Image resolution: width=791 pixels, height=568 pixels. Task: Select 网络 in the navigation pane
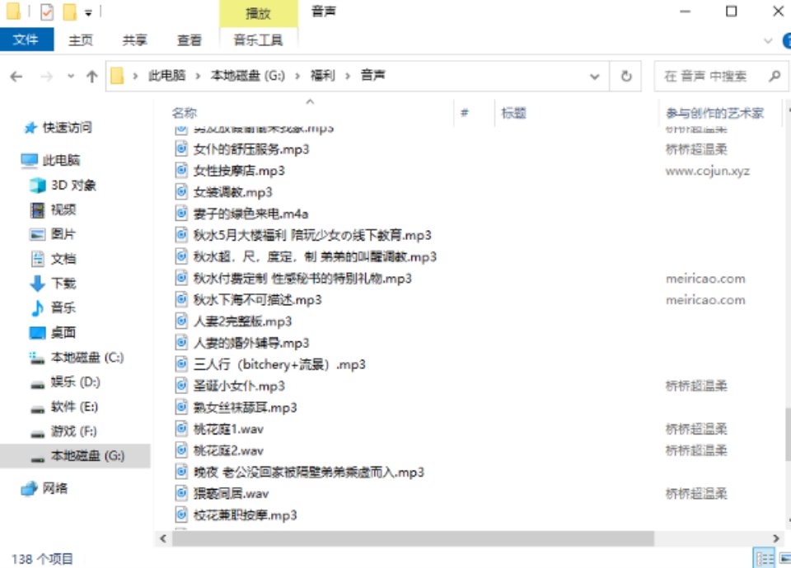coord(55,488)
